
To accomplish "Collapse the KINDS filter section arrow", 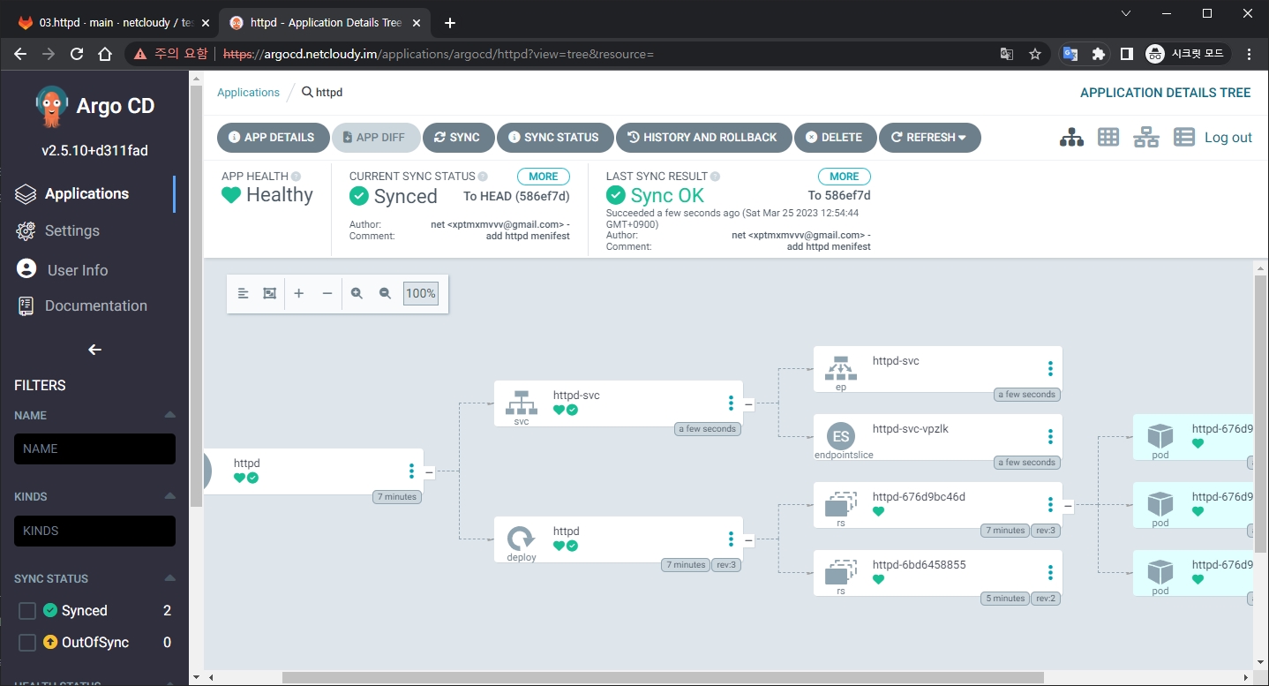I will tap(169, 496).
